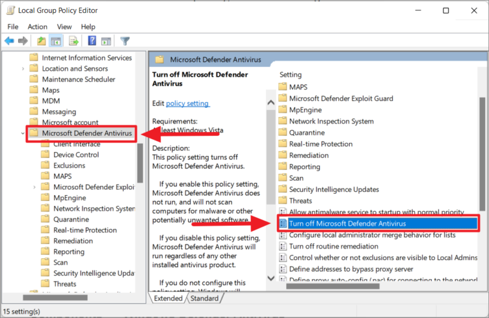
Task: Select MpEngine in the tree
Action: pyautogui.click(x=70, y=198)
